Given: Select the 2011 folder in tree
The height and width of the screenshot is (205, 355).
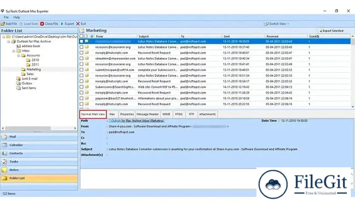Looking at the screenshot, I should (x=35, y=64).
